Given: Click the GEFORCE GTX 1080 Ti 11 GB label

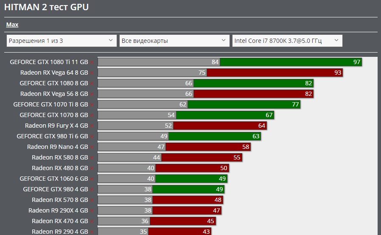Looking at the screenshot, I should (x=49, y=62).
